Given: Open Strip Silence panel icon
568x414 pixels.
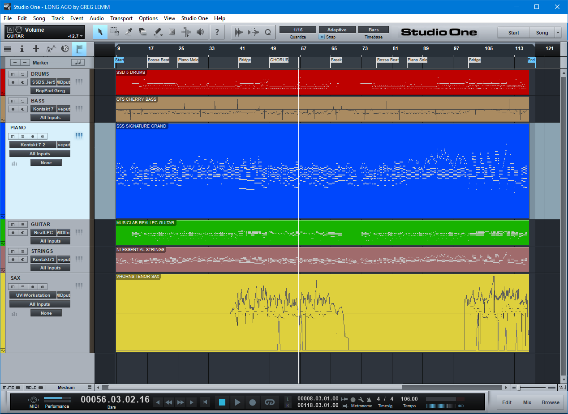Looking at the screenshot, I should 239,32.
